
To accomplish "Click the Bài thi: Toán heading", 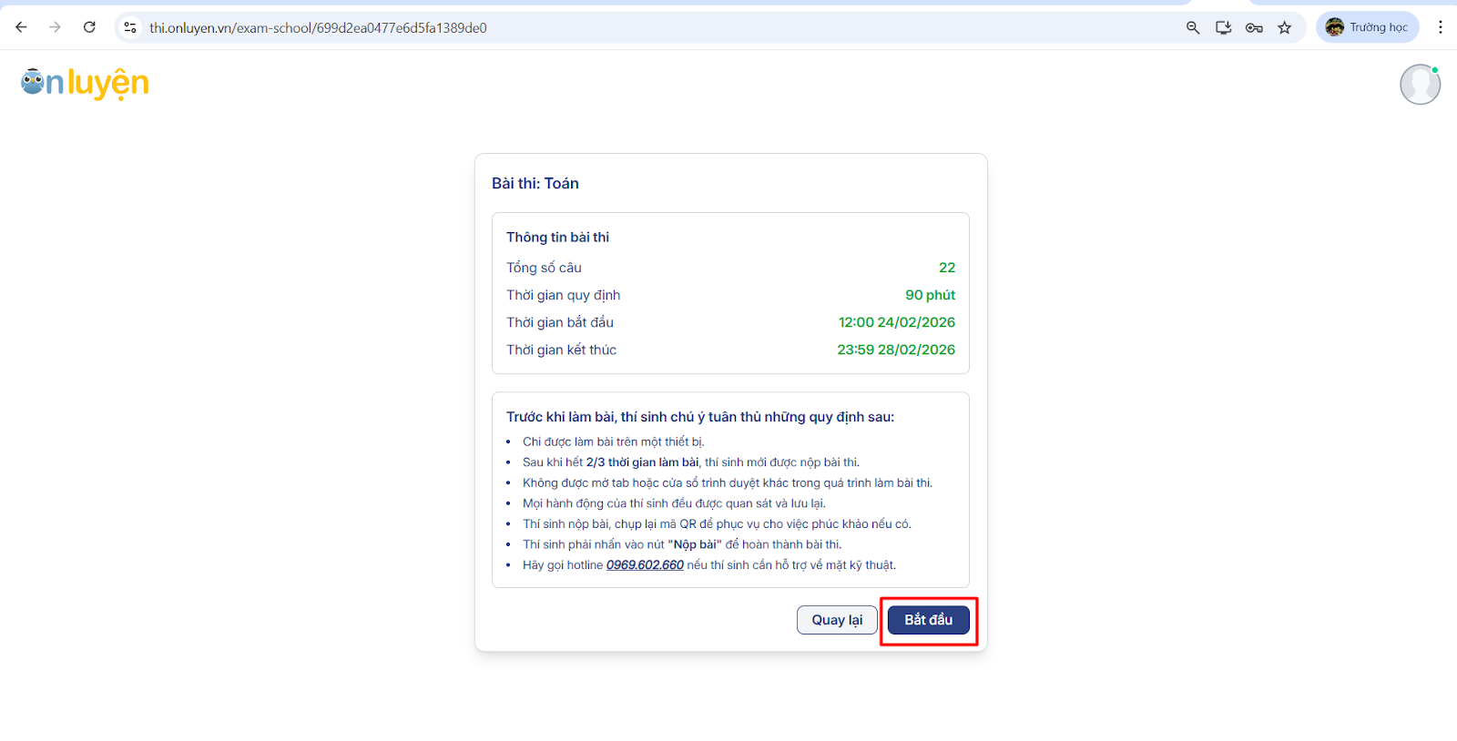I will 535,184.
